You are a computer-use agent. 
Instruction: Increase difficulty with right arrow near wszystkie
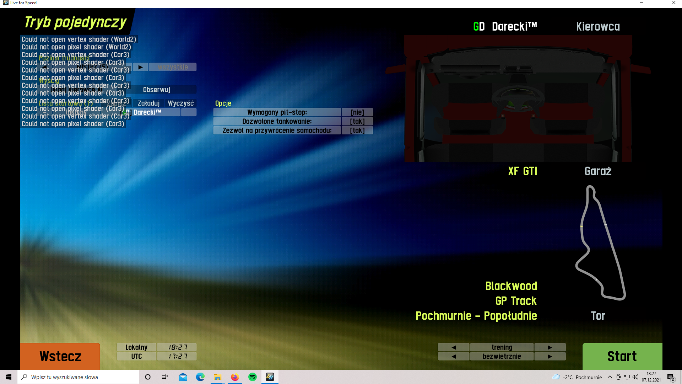point(141,67)
